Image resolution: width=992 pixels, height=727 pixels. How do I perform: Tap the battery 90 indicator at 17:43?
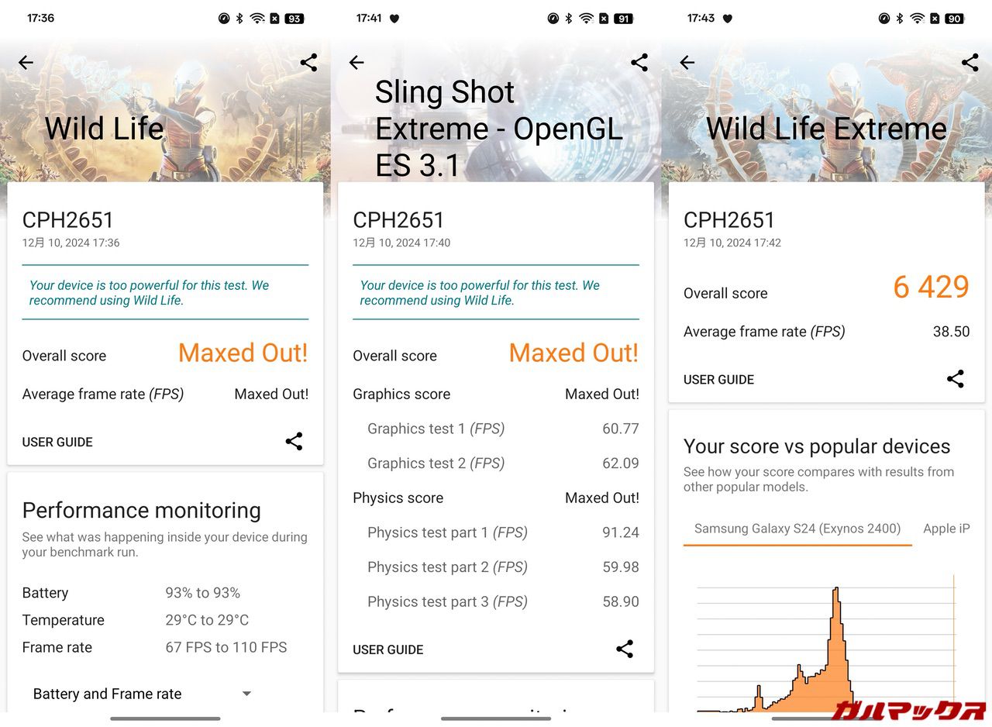pyautogui.click(x=954, y=19)
